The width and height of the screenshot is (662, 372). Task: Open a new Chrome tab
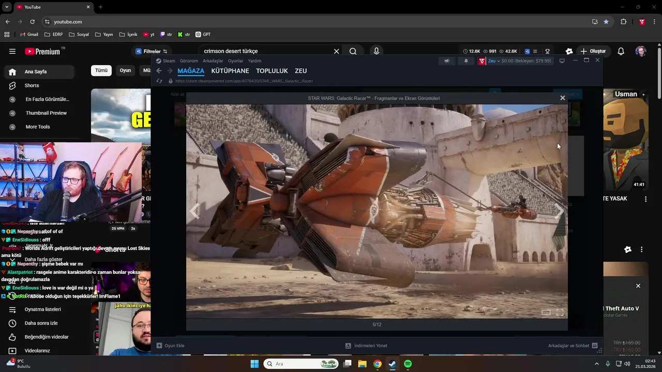pos(100,7)
